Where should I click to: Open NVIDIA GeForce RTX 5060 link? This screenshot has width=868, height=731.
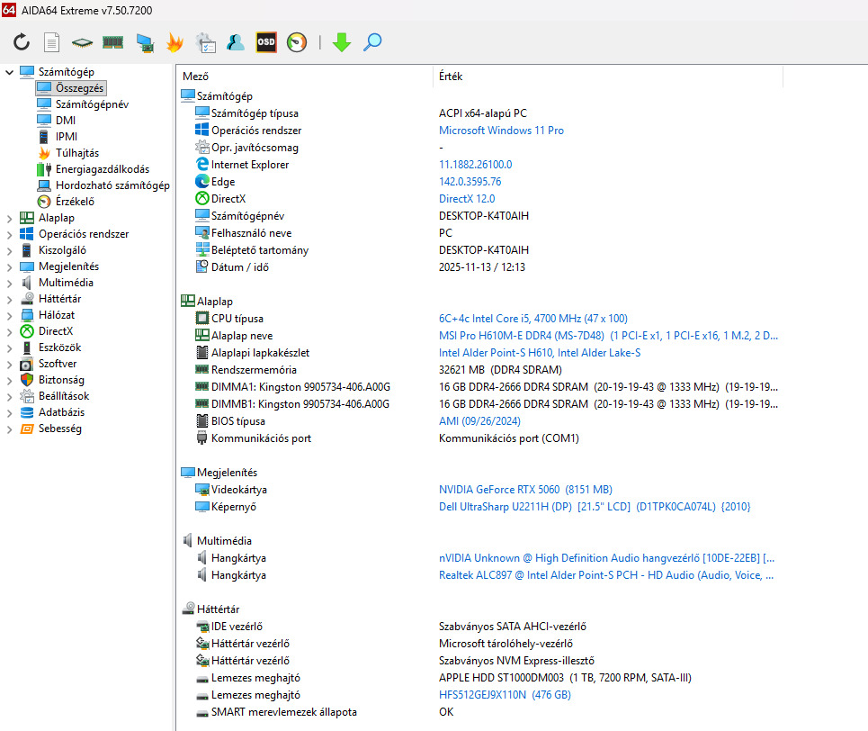(525, 490)
